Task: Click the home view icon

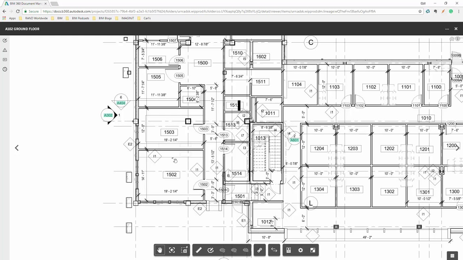Action: [x=451, y=39]
